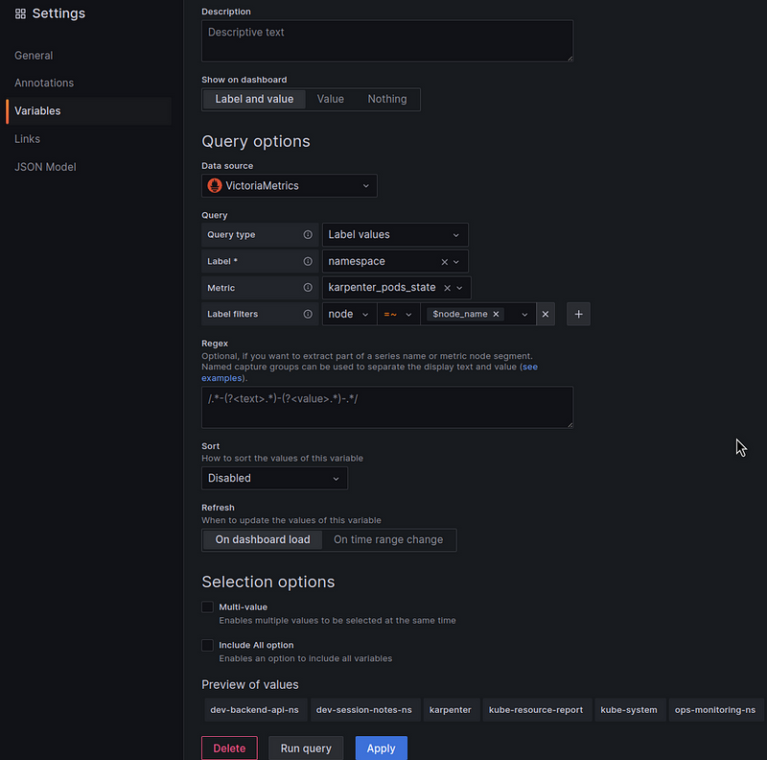Image resolution: width=767 pixels, height=760 pixels.
Task: Click the Run query button
Action: click(306, 748)
